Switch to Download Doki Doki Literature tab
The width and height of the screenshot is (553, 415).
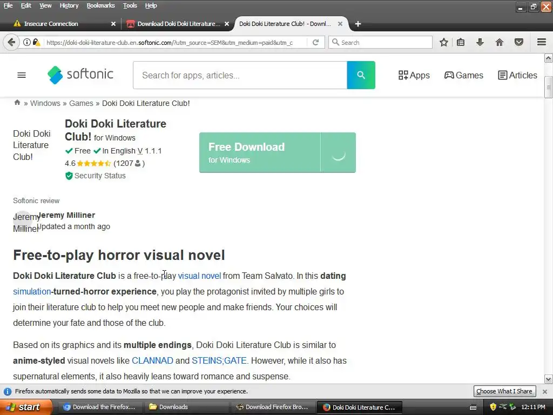177,24
